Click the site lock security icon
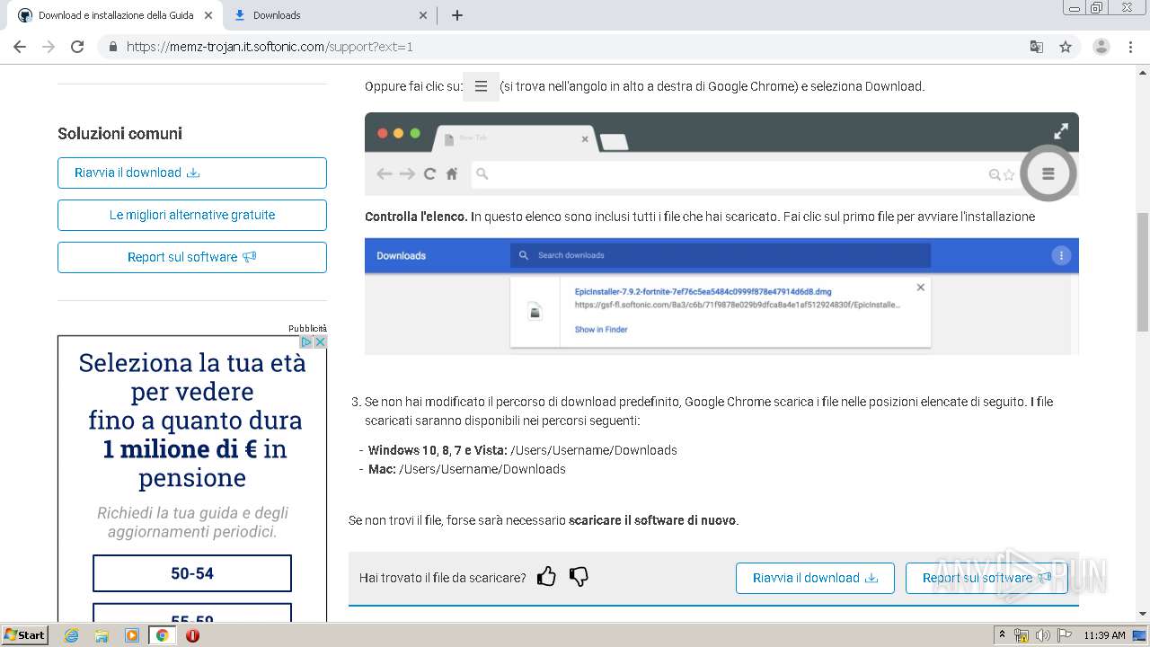Screen dimensions: 1150x647 113,47
